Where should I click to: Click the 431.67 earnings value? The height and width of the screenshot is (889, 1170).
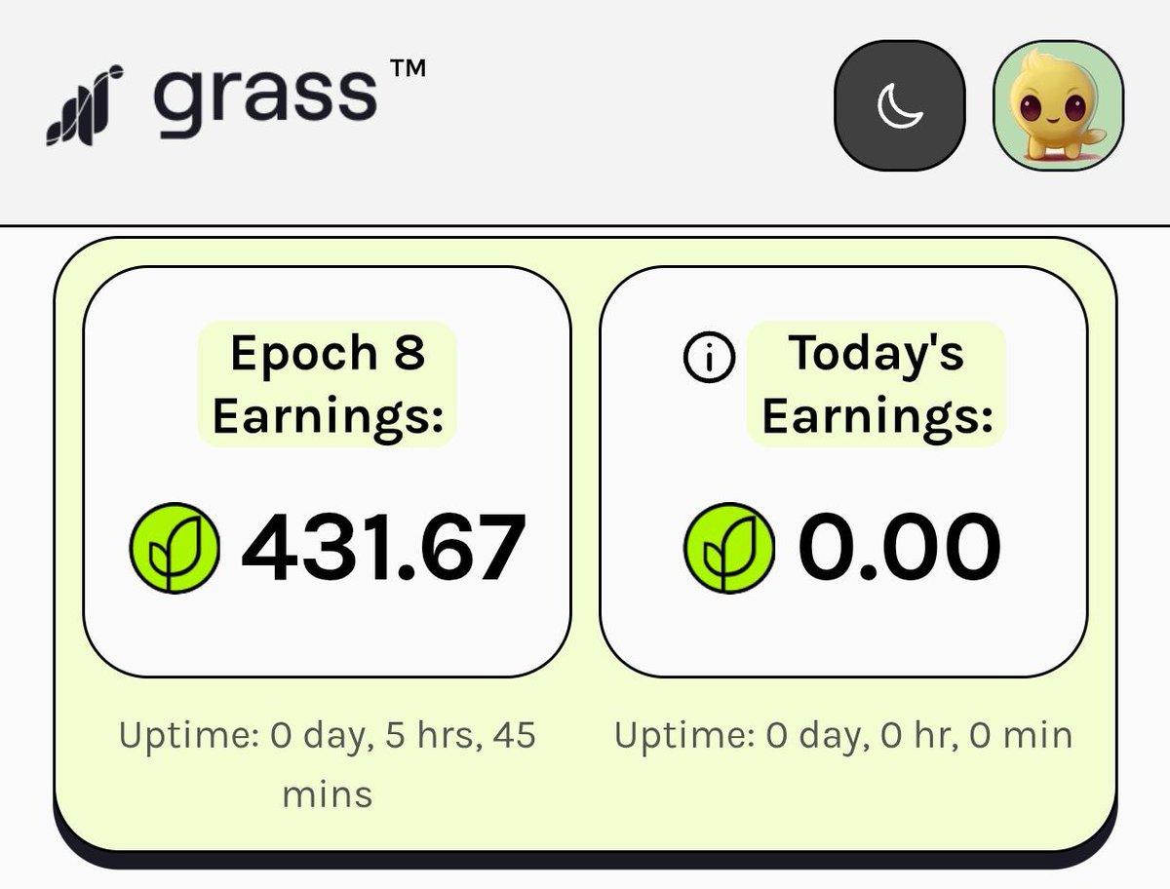383,548
